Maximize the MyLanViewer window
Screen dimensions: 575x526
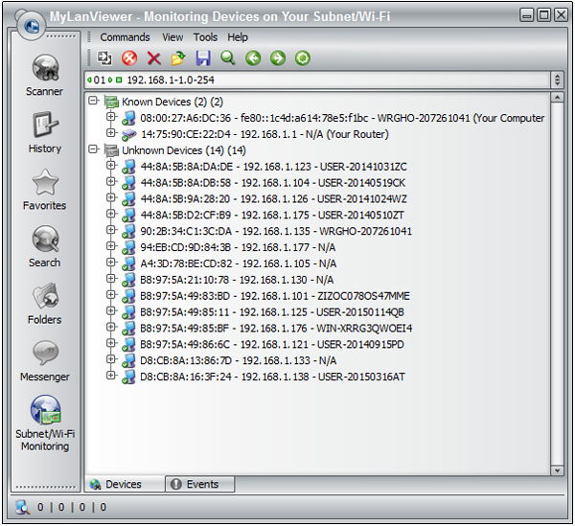point(544,15)
